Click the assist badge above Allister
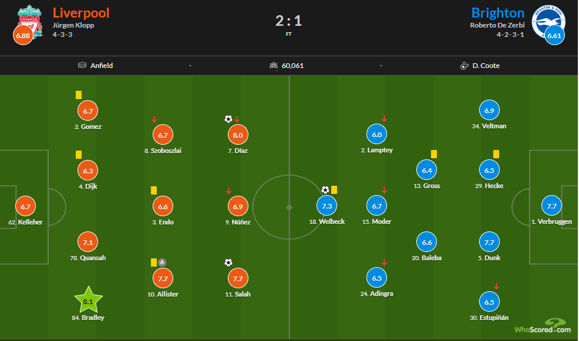 pos(161,262)
